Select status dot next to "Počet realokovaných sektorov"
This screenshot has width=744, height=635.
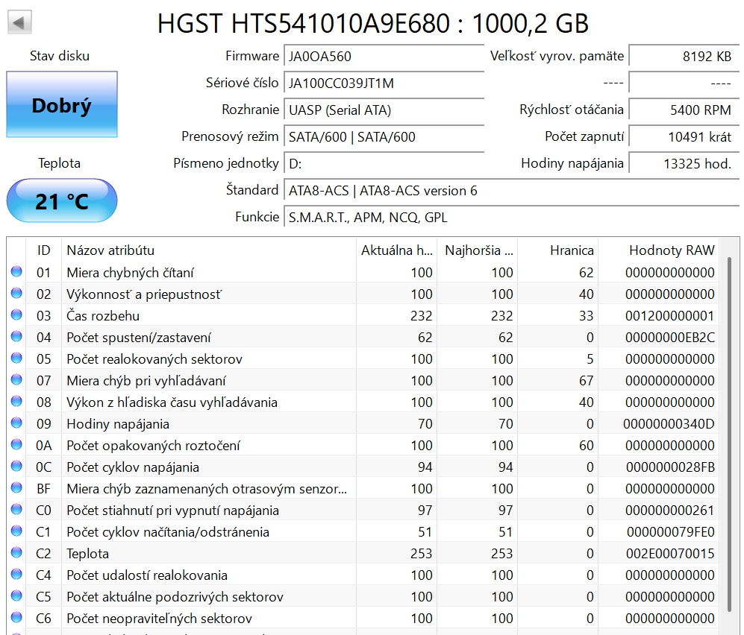pyautogui.click(x=16, y=358)
